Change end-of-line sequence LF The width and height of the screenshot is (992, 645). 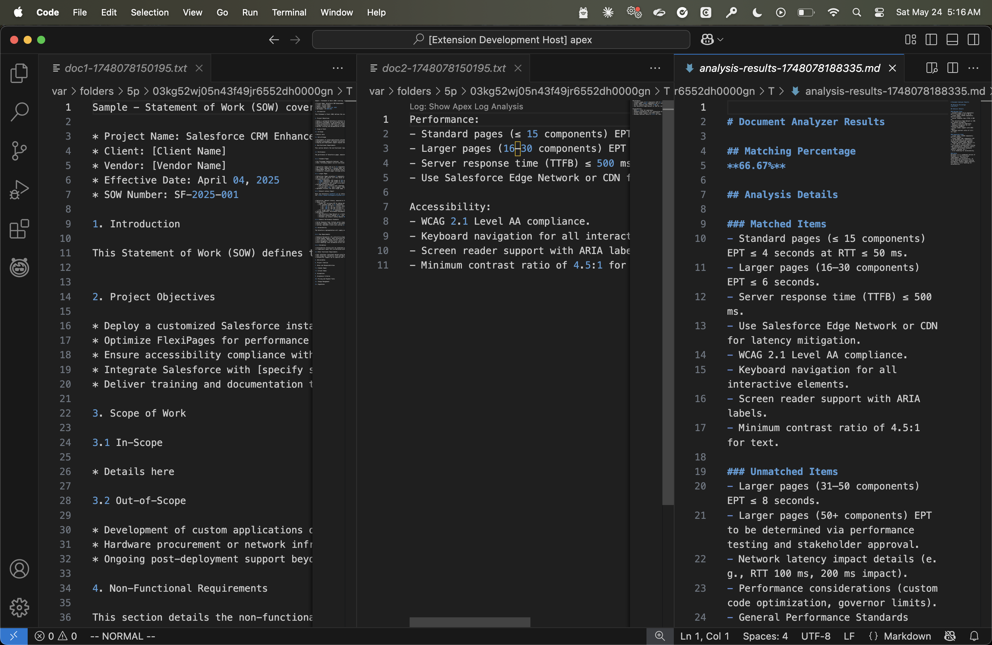849,636
